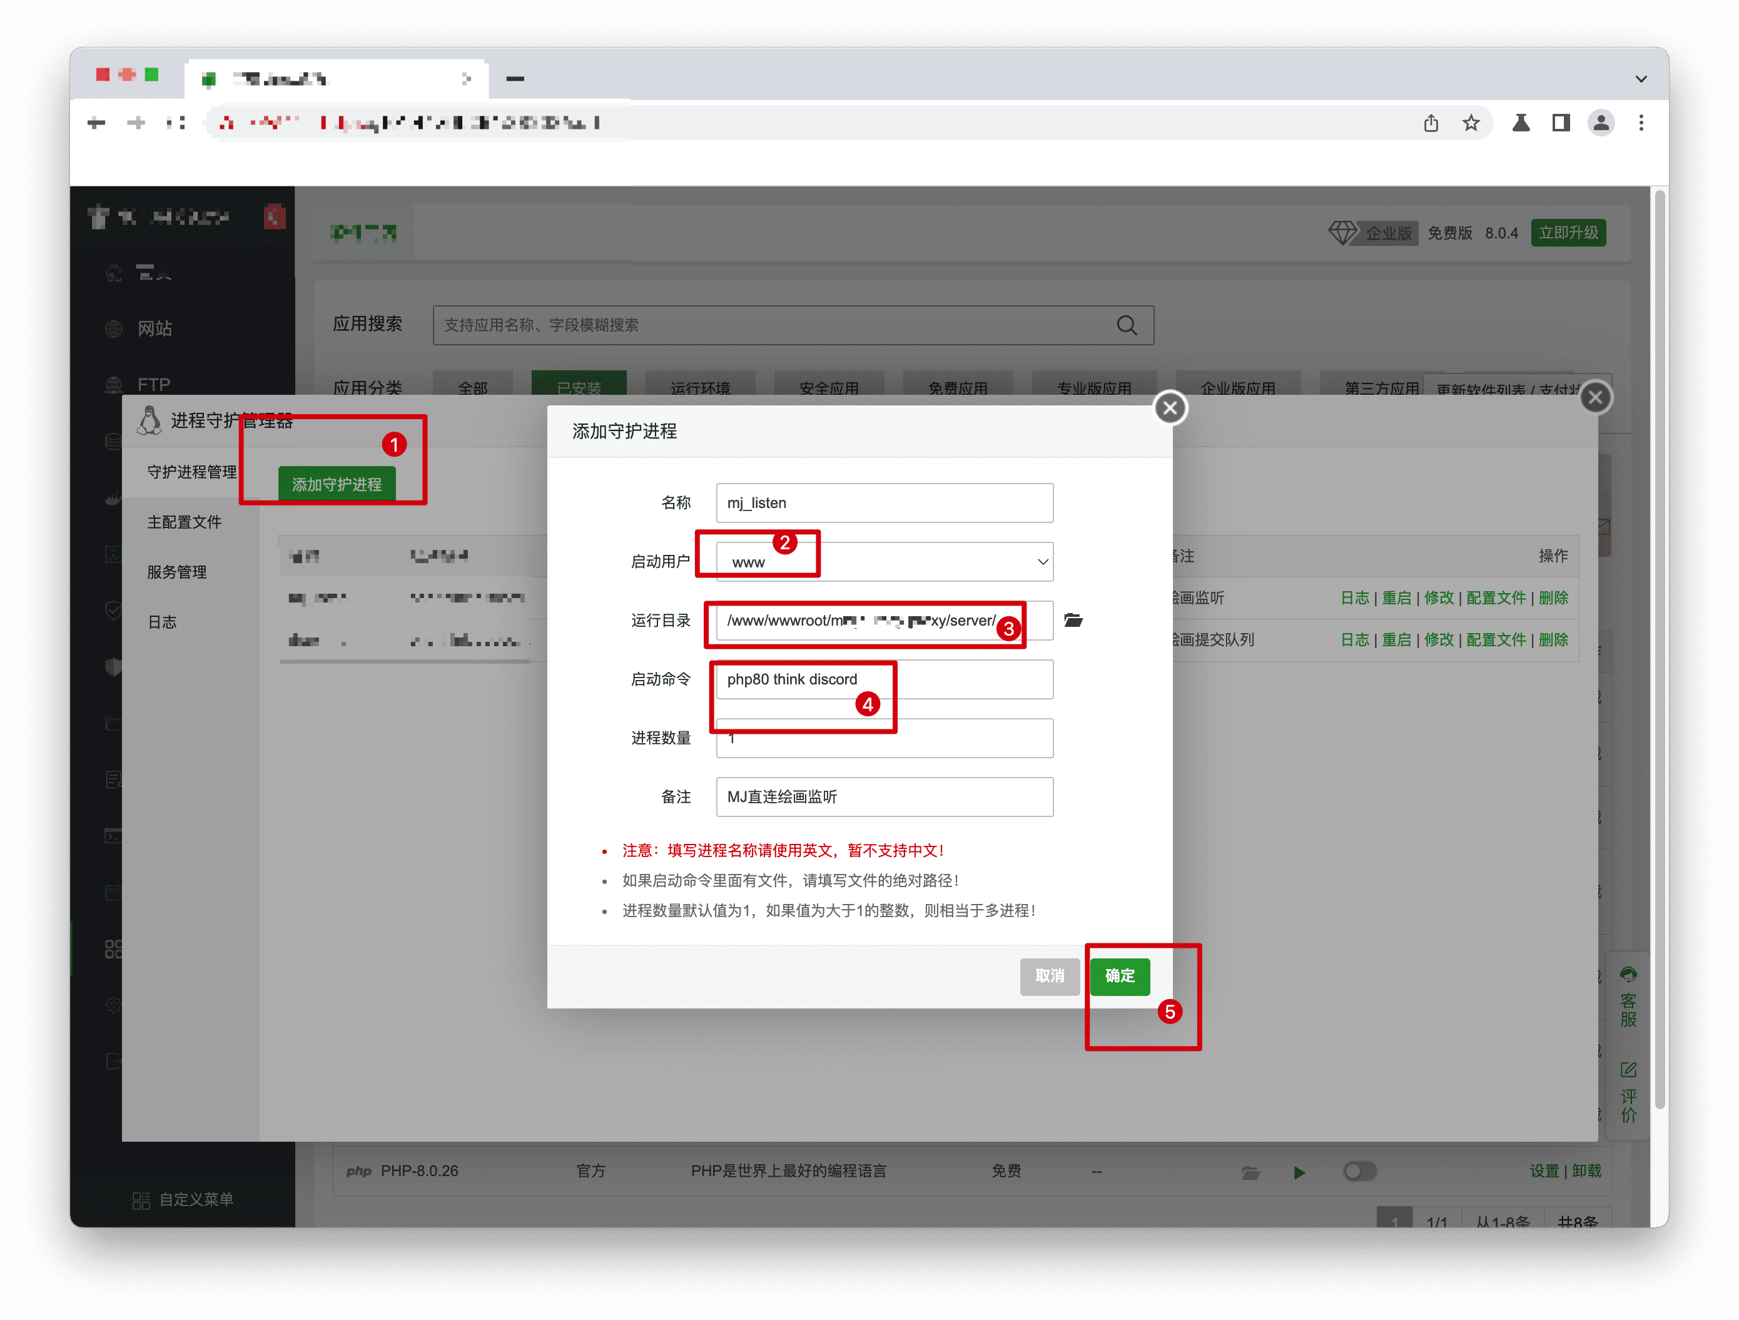Click 取消 cancel button

1050,977
